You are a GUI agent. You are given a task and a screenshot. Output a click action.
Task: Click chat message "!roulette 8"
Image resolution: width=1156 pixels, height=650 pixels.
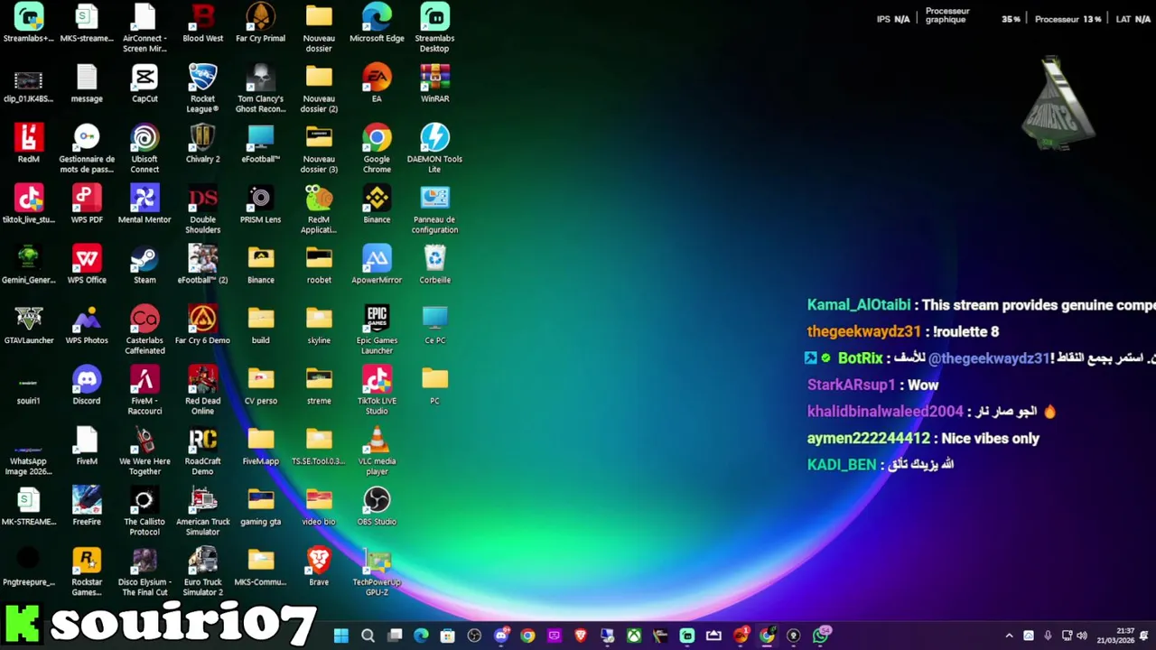coord(965,331)
